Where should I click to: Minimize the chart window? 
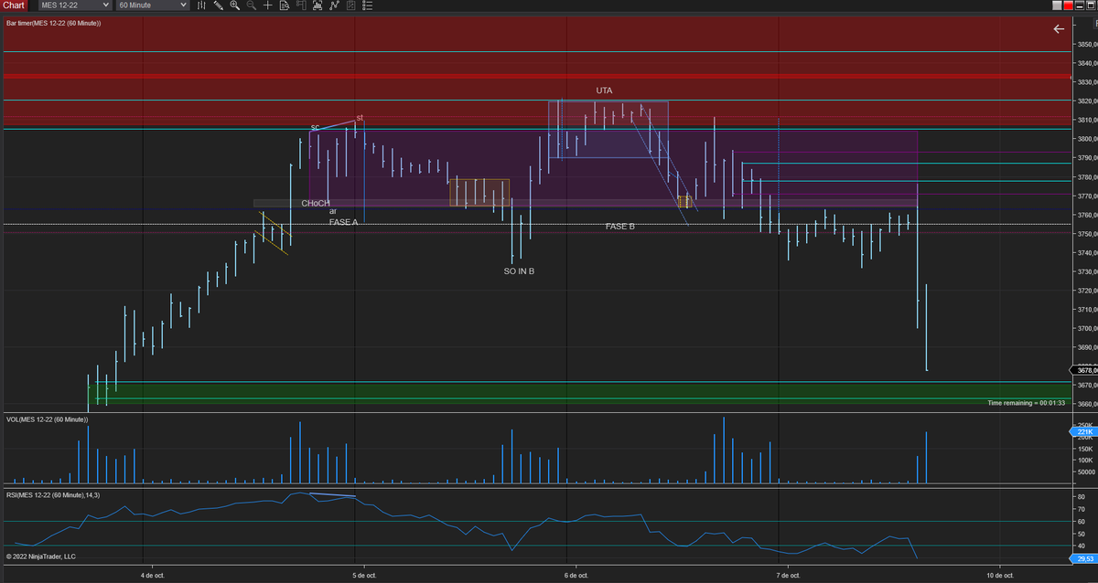tap(1080, 5)
